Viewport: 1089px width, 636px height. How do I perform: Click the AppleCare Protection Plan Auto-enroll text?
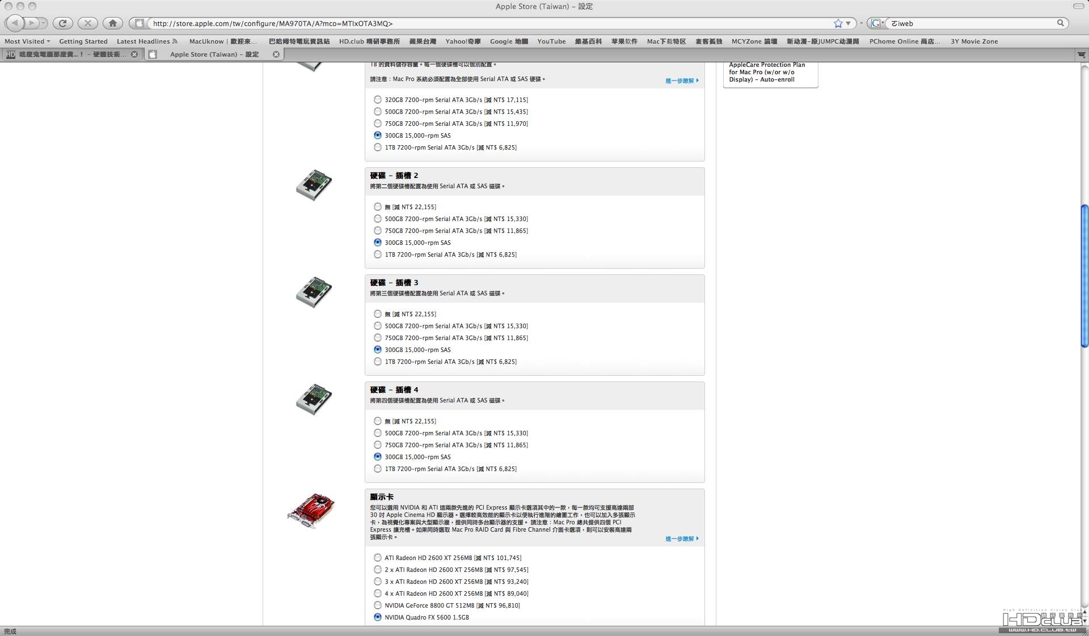click(x=767, y=72)
